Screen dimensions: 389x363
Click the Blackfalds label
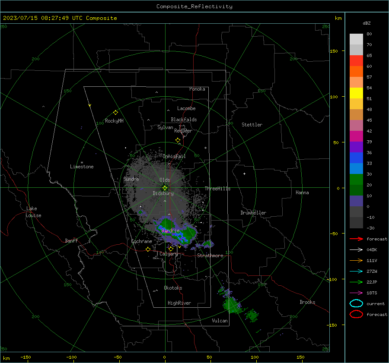coord(184,120)
